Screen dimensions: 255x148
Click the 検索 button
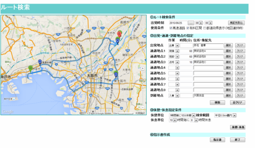pos(217,102)
